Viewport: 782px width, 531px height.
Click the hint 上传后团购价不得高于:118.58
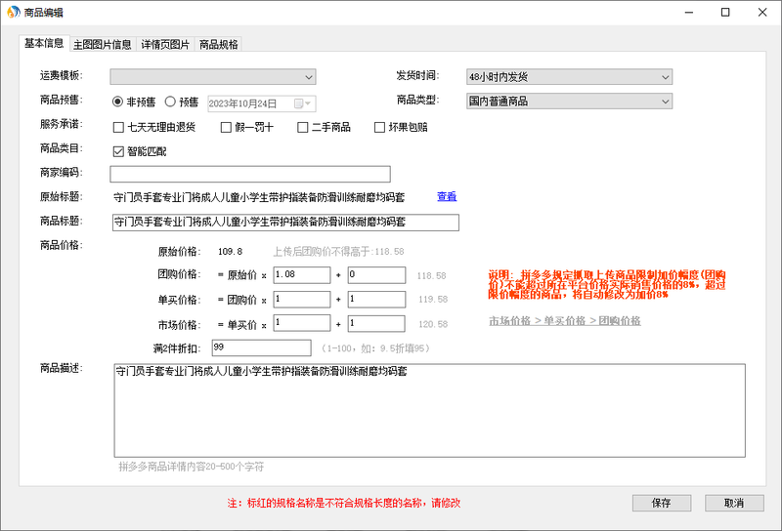[x=338, y=252]
